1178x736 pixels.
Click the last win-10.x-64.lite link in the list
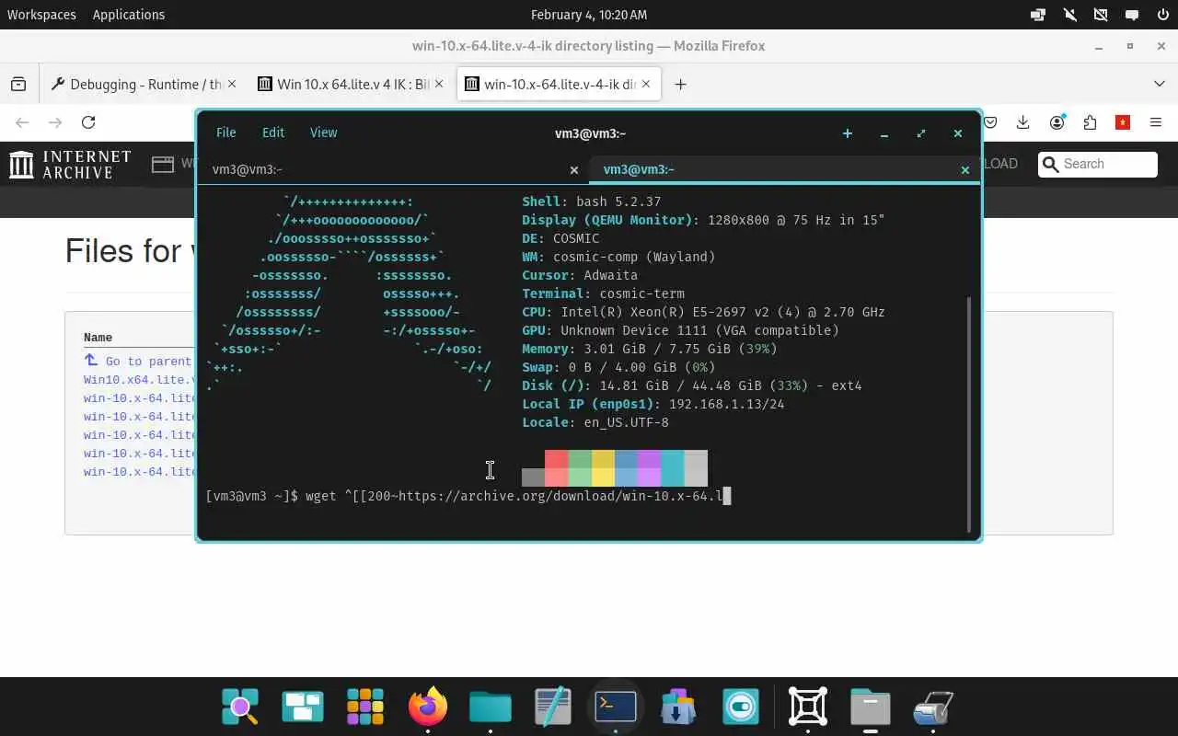click(140, 472)
